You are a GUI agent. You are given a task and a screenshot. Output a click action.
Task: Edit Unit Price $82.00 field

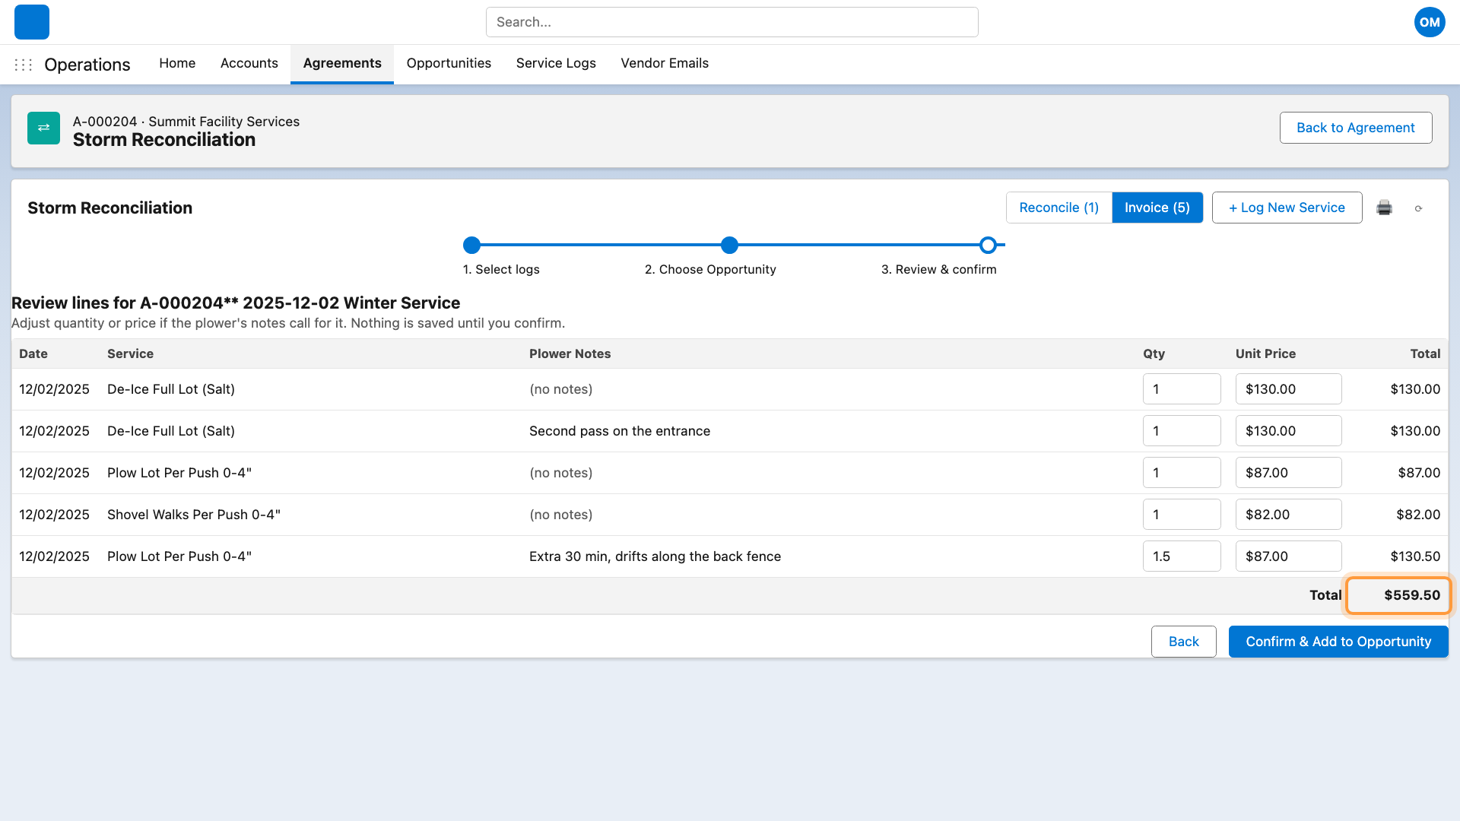pyautogui.click(x=1288, y=515)
